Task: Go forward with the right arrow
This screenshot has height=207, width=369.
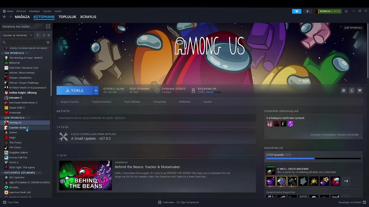Action: tap(11, 17)
